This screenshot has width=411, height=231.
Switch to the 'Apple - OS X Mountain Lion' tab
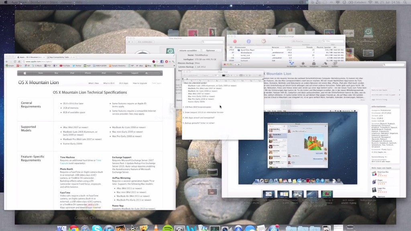[31, 57]
